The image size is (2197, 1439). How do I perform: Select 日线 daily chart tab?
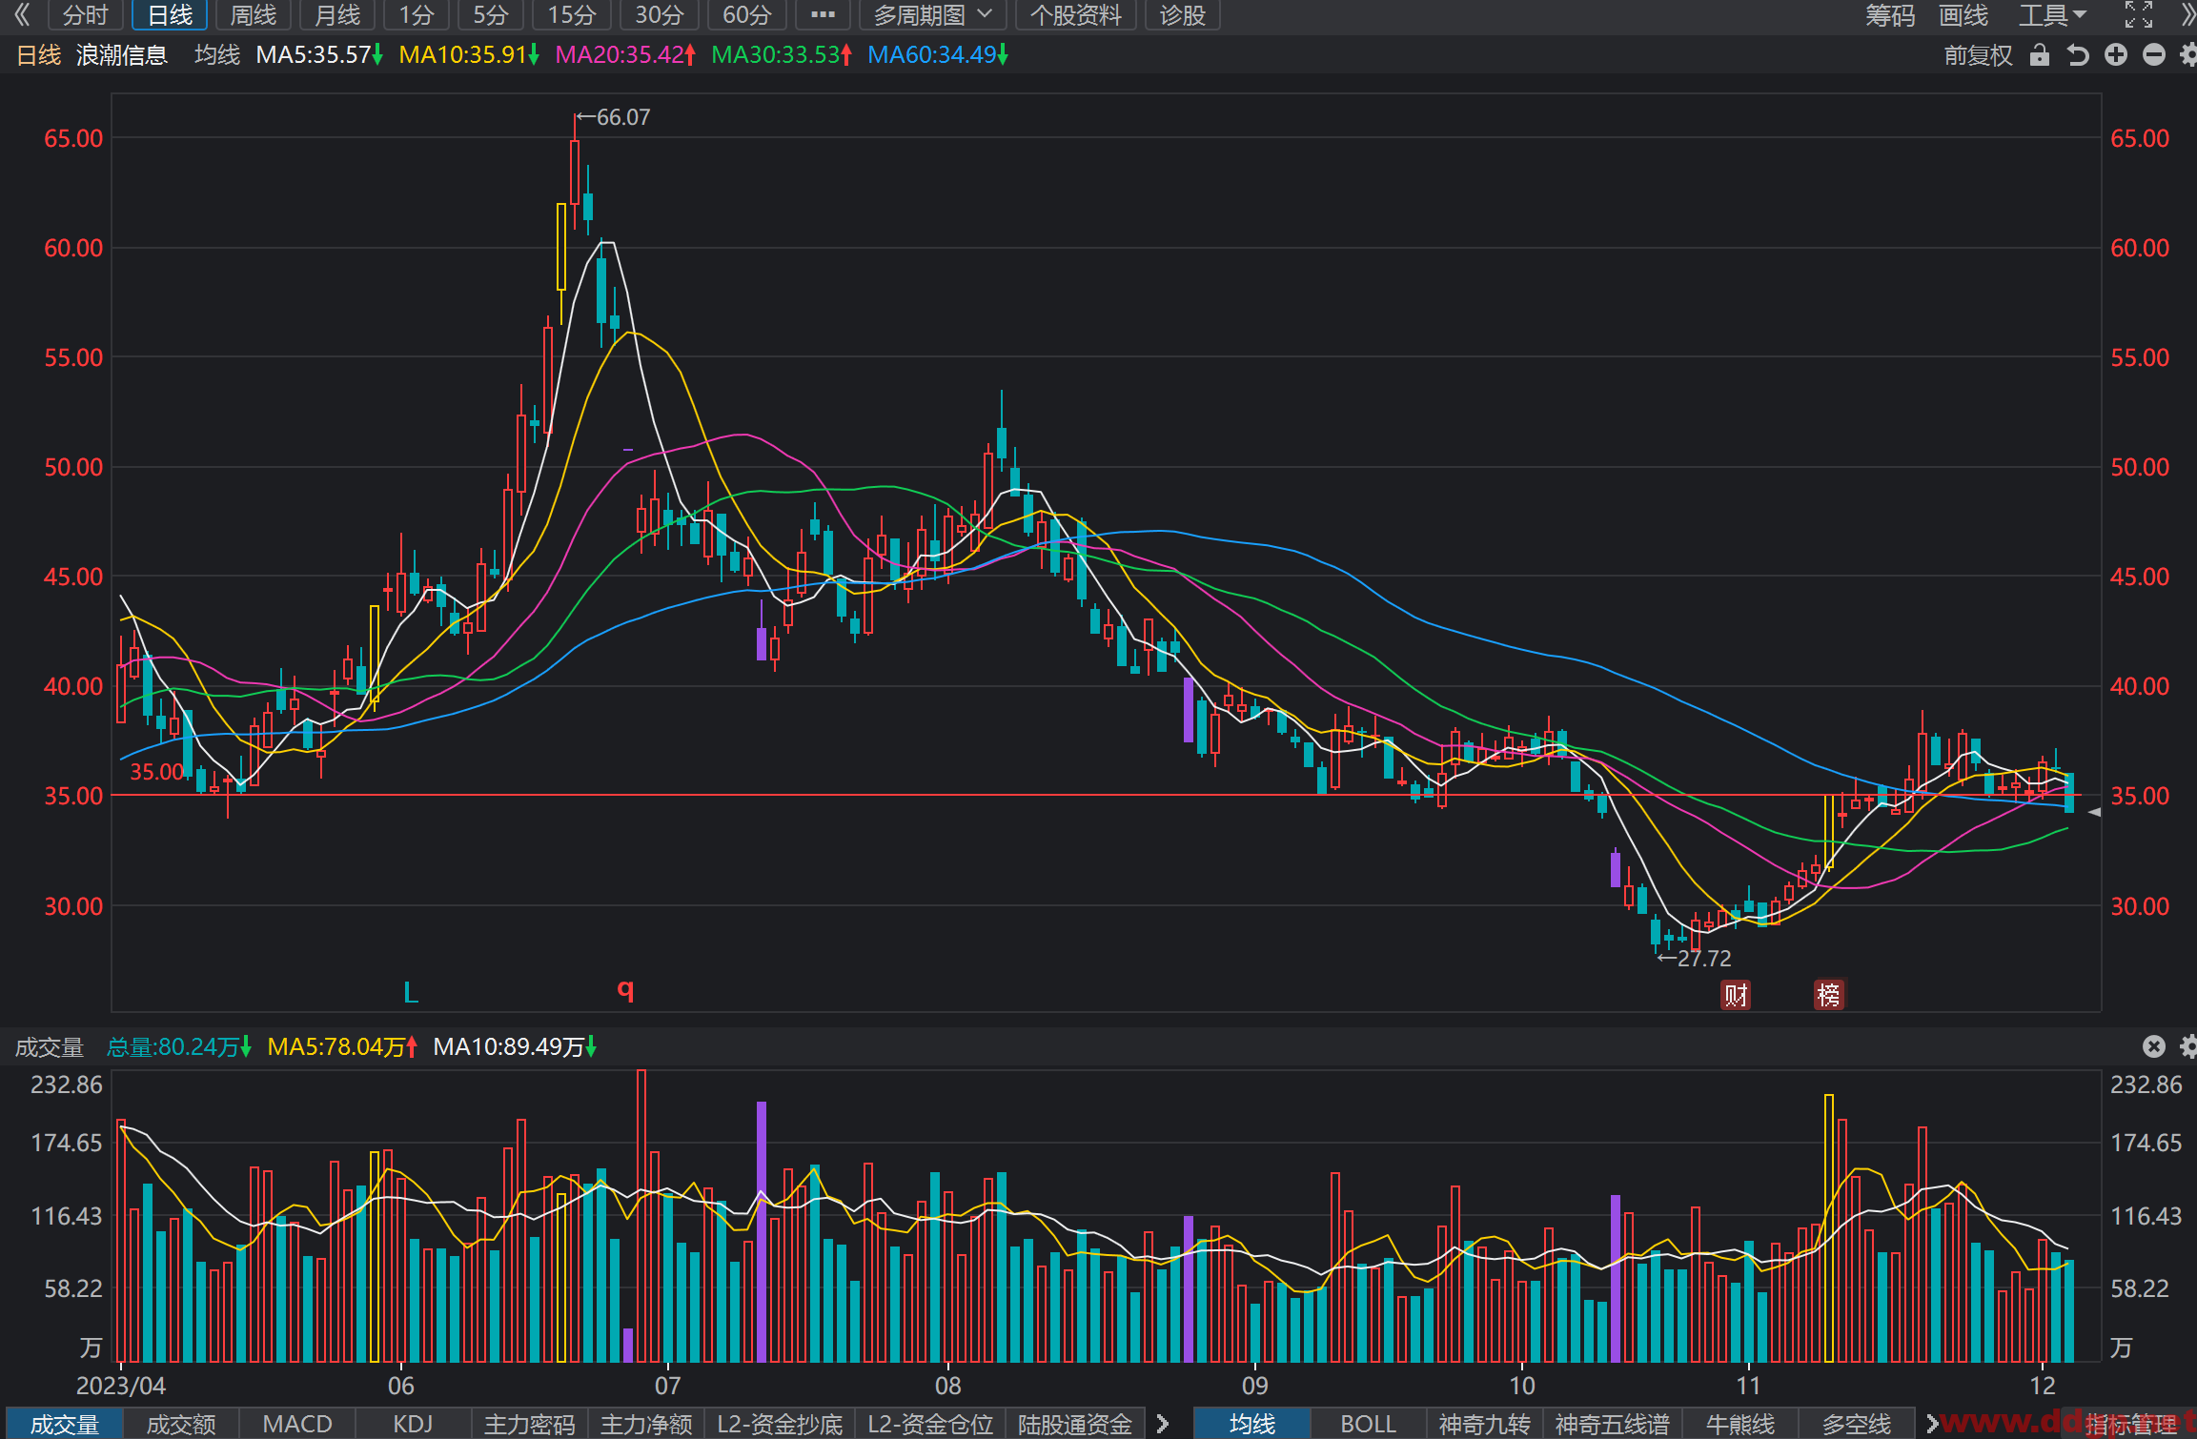(170, 14)
